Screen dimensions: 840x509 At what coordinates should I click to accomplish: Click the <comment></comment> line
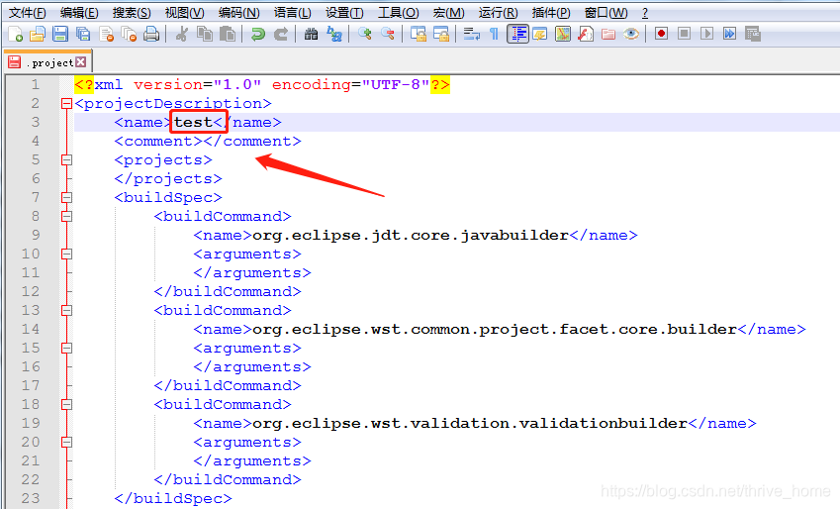pos(208,141)
